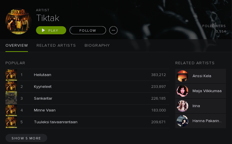The height and width of the screenshot is (144, 232).
Task: Expand list with Show 5 More
Action: point(26,138)
